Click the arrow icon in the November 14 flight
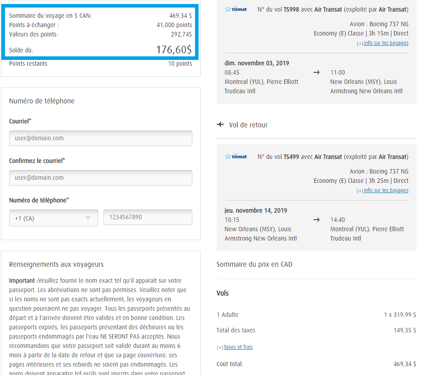The width and height of the screenshot is (426, 375). pyautogui.click(x=316, y=220)
